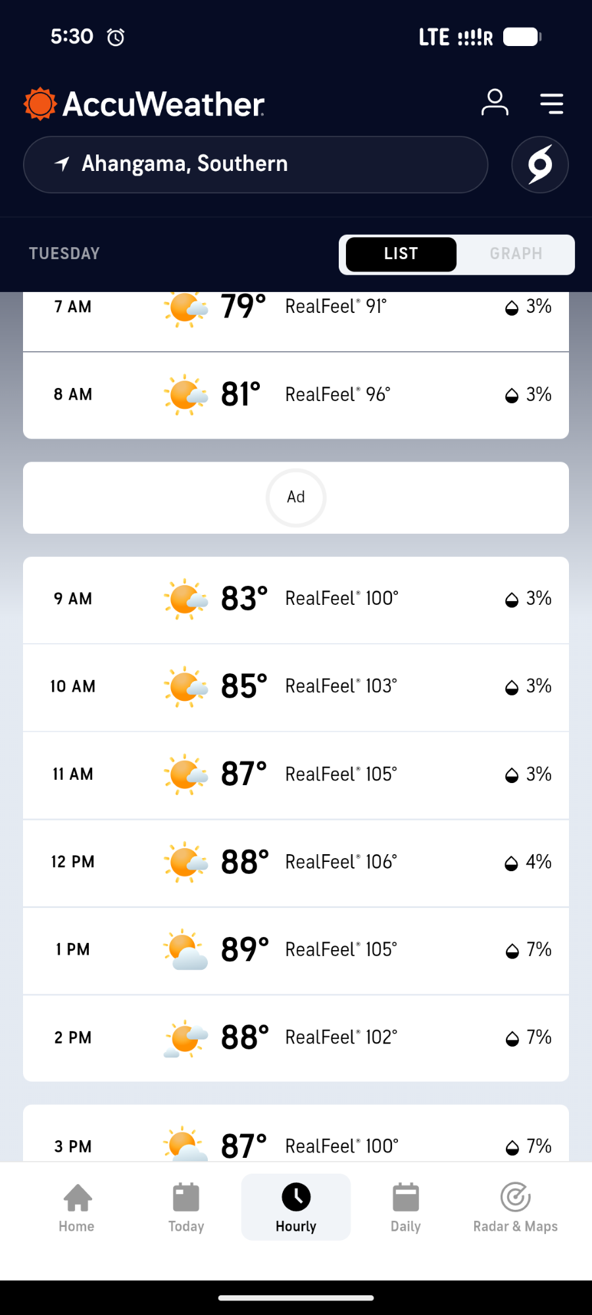
Task: Tap the location arrow icon
Action: (62, 164)
